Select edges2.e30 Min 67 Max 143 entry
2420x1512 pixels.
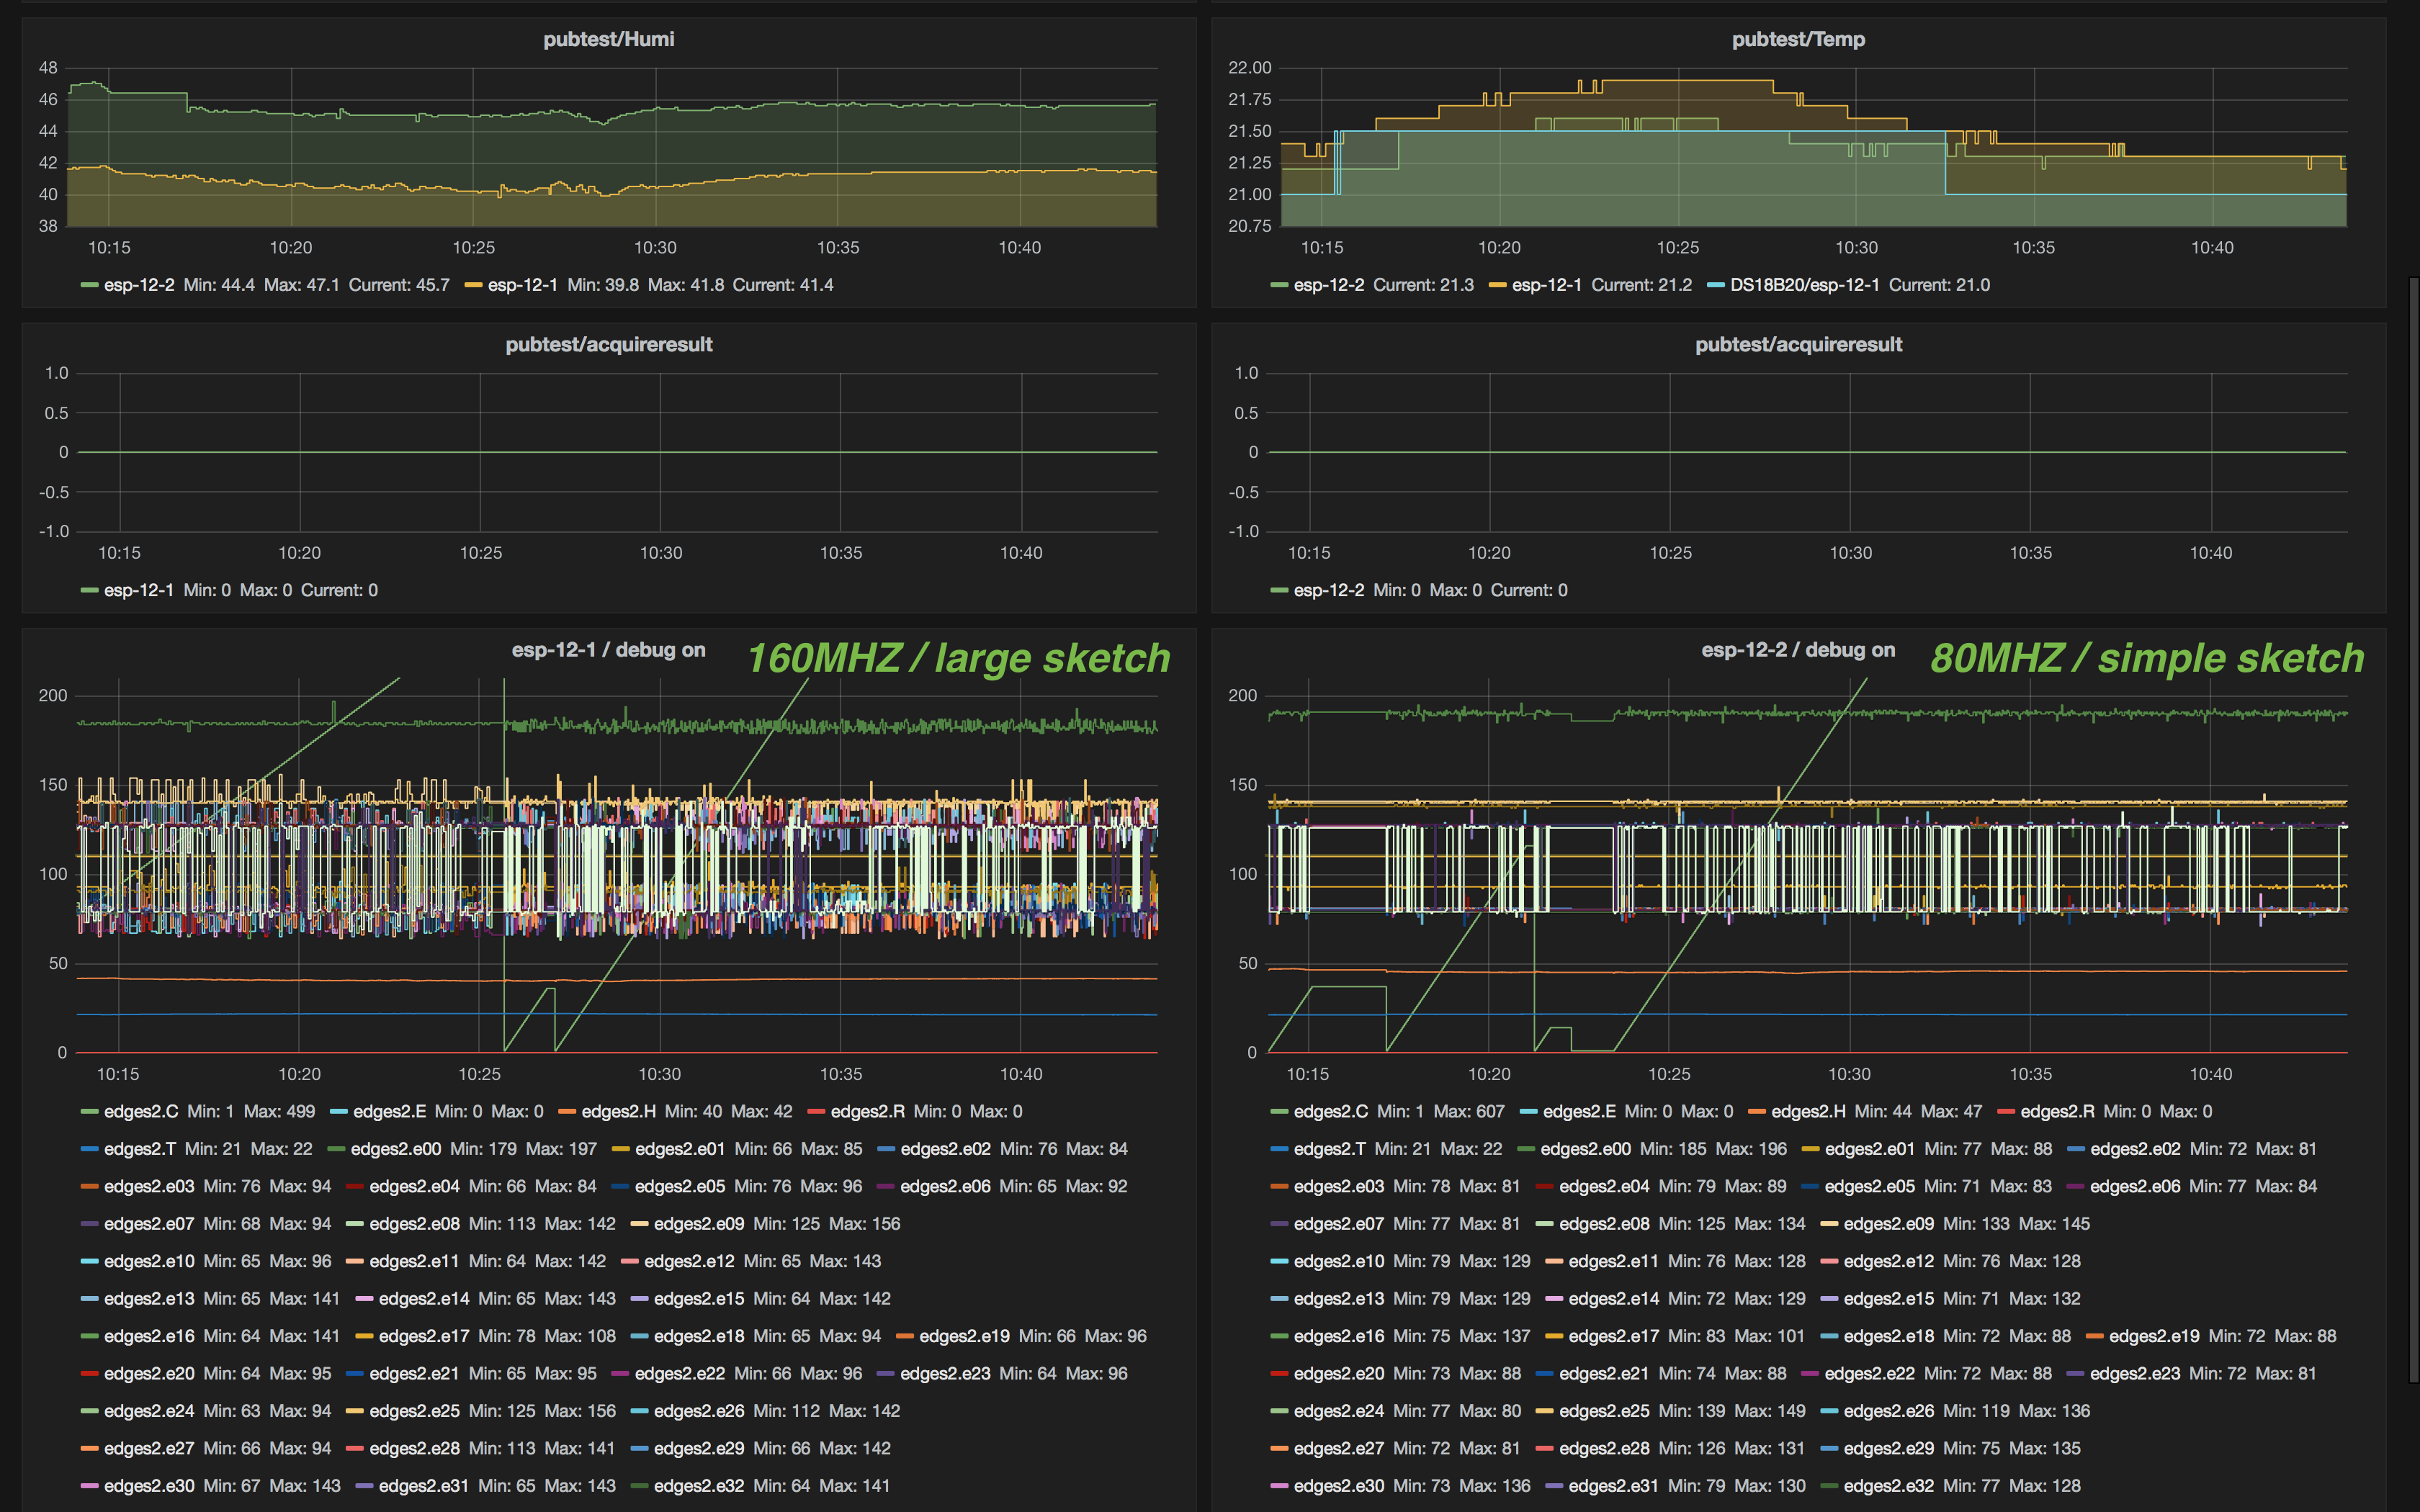pos(150,1486)
